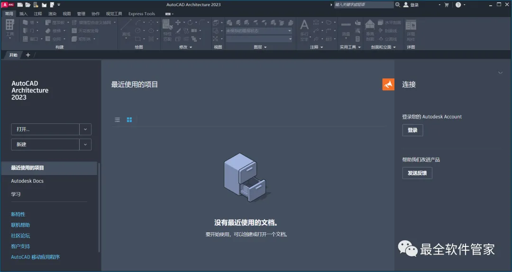Click the + new drawing tab button
Viewport: 512px width, 272px height.
coord(28,55)
